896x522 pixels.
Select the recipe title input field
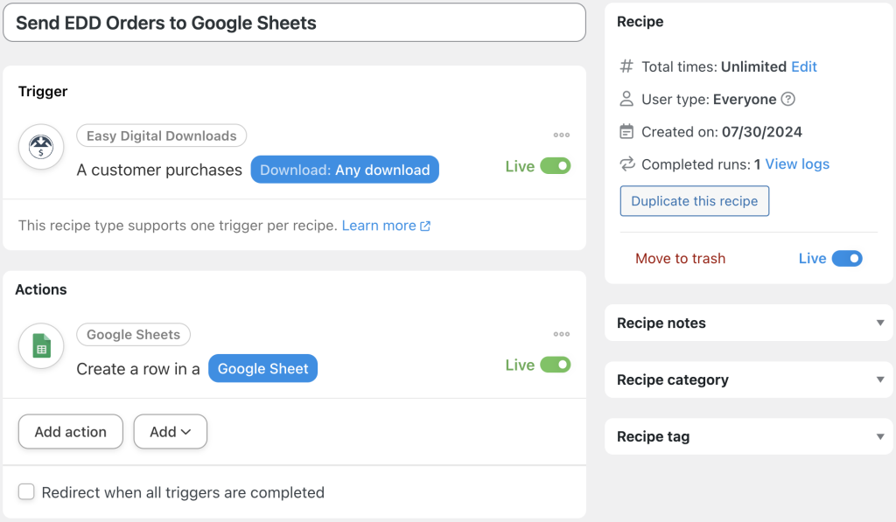pos(294,22)
